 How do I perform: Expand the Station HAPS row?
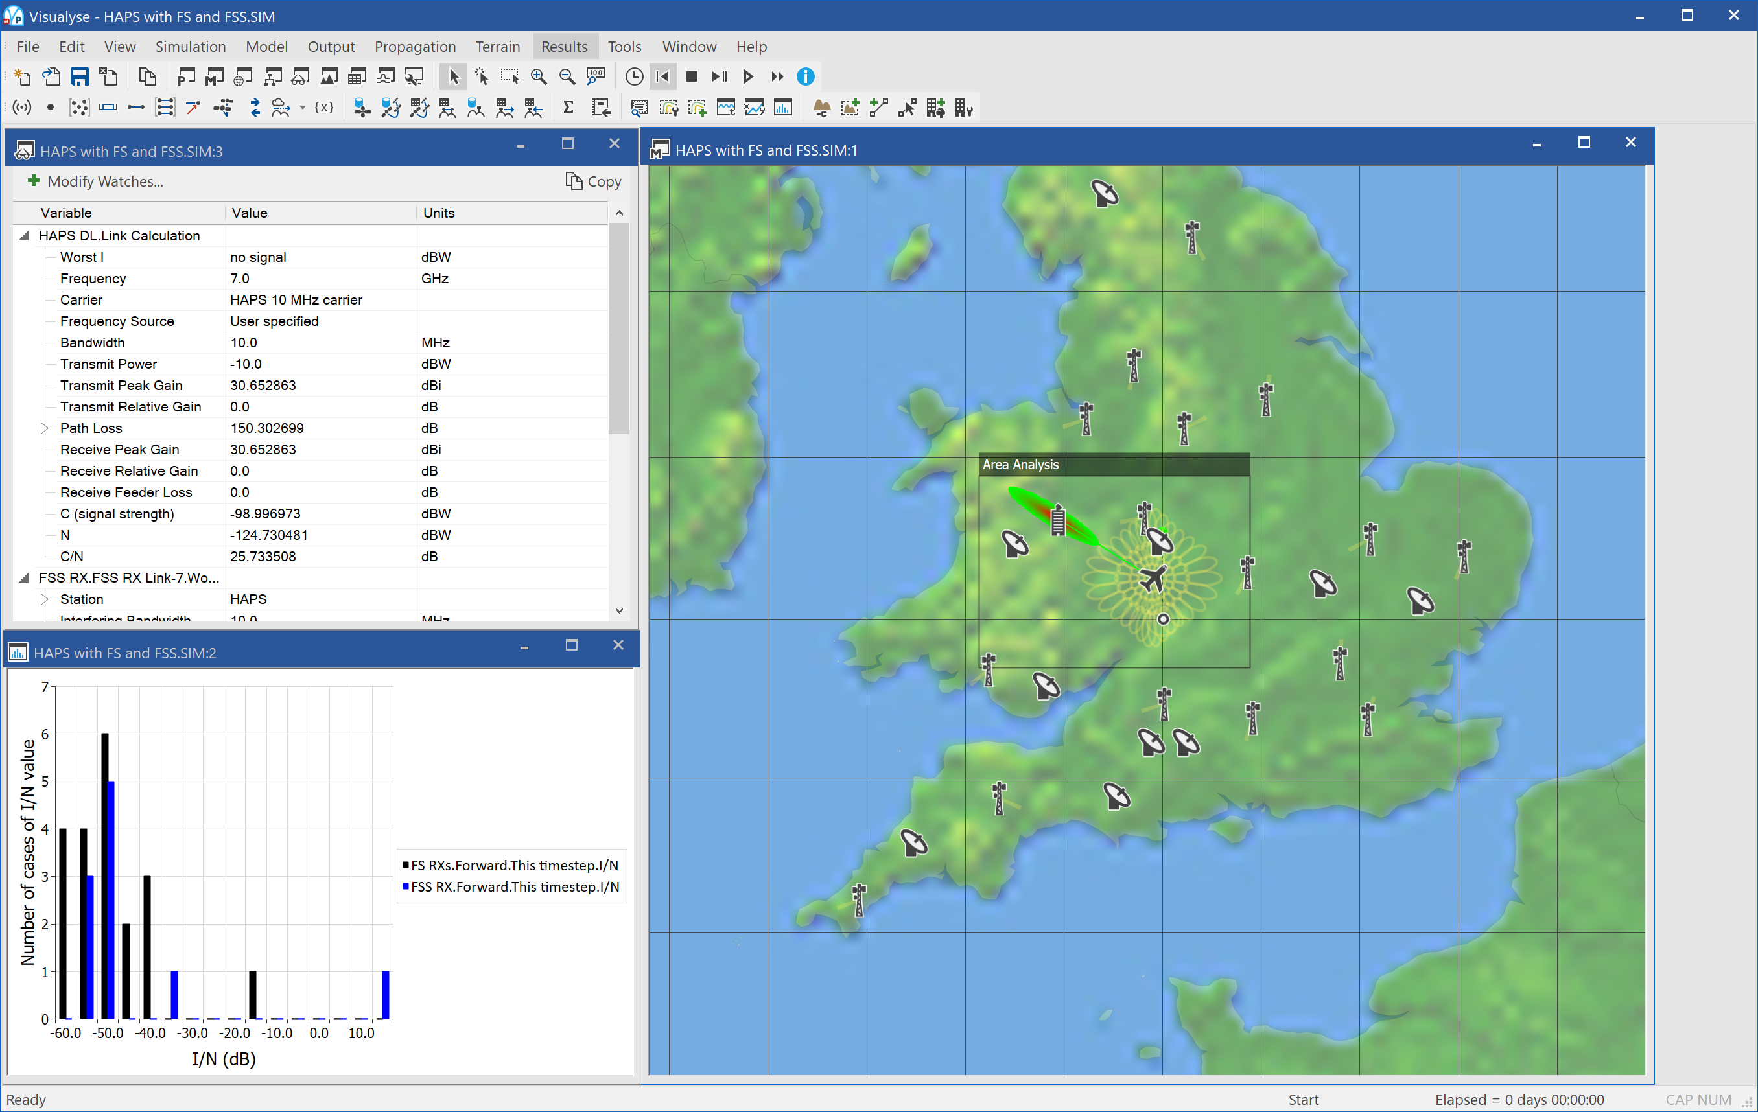45,599
